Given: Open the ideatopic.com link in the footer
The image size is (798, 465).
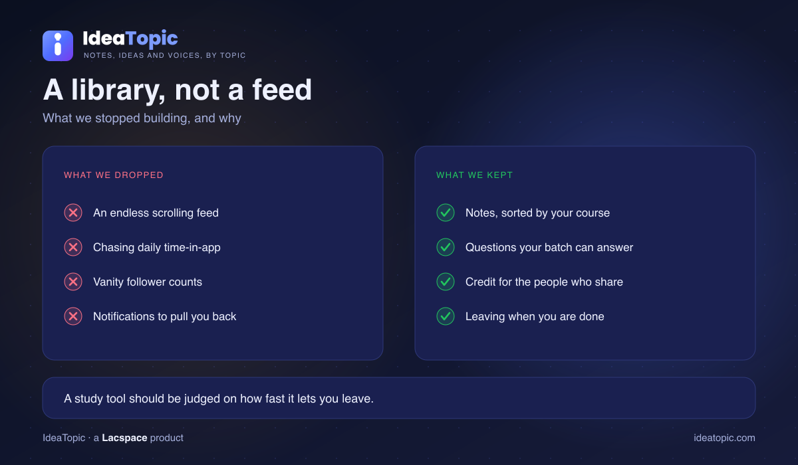Looking at the screenshot, I should (x=724, y=438).
